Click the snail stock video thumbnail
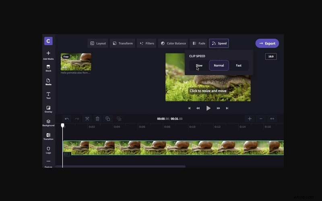 (76, 62)
